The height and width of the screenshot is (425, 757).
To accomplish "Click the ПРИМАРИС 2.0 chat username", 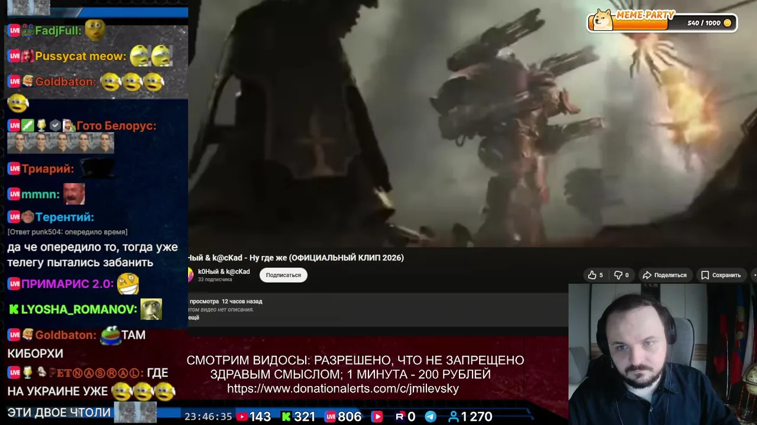I will (x=67, y=283).
